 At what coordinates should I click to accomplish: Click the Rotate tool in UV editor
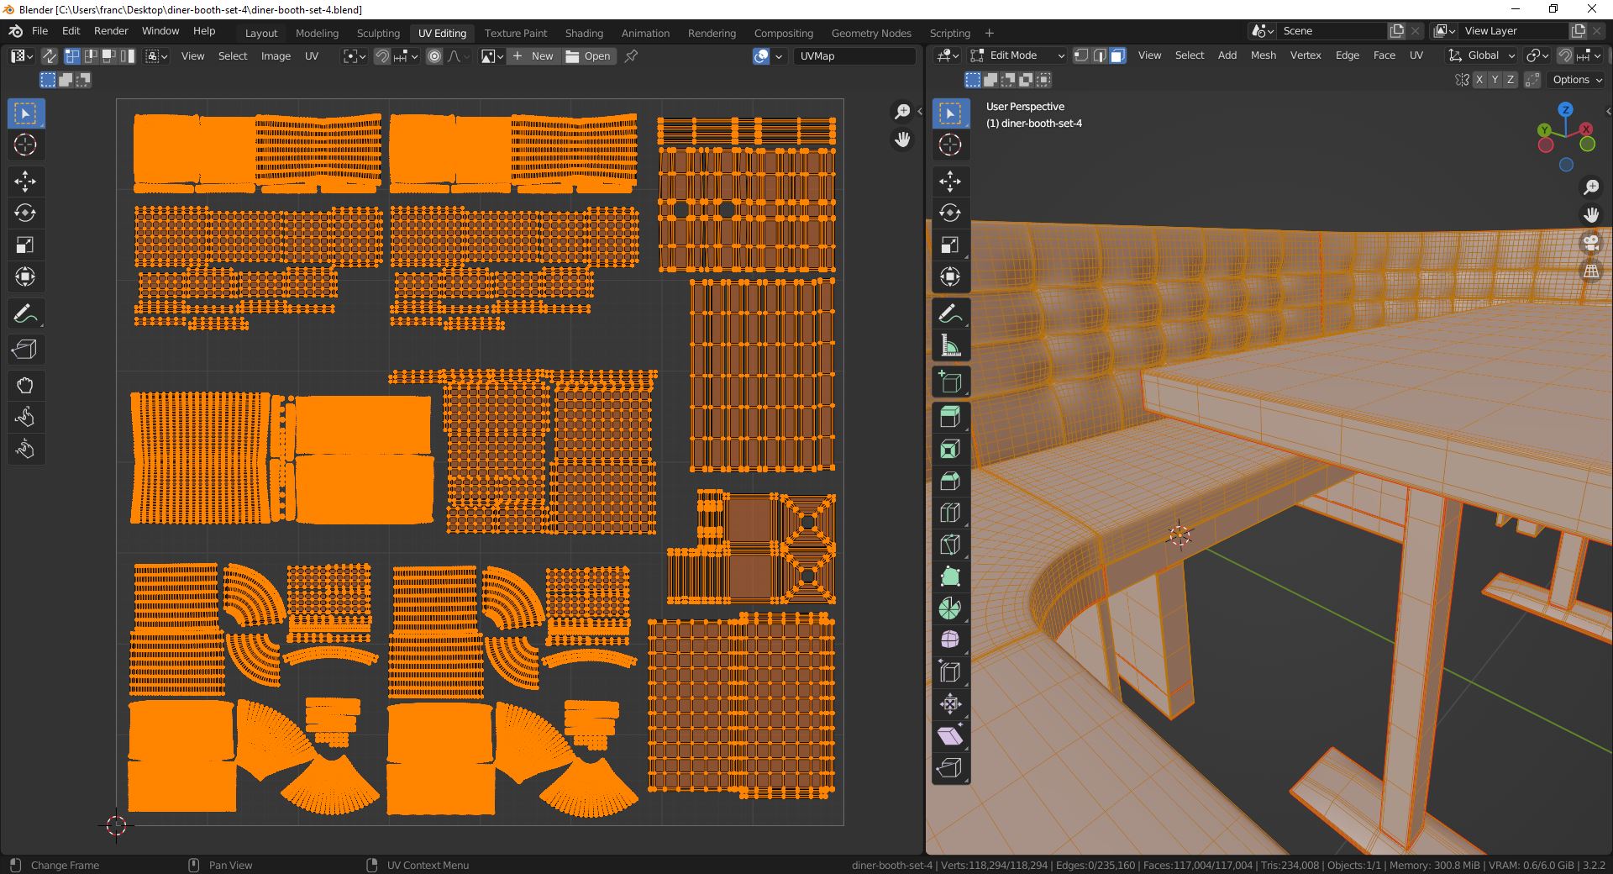click(25, 213)
